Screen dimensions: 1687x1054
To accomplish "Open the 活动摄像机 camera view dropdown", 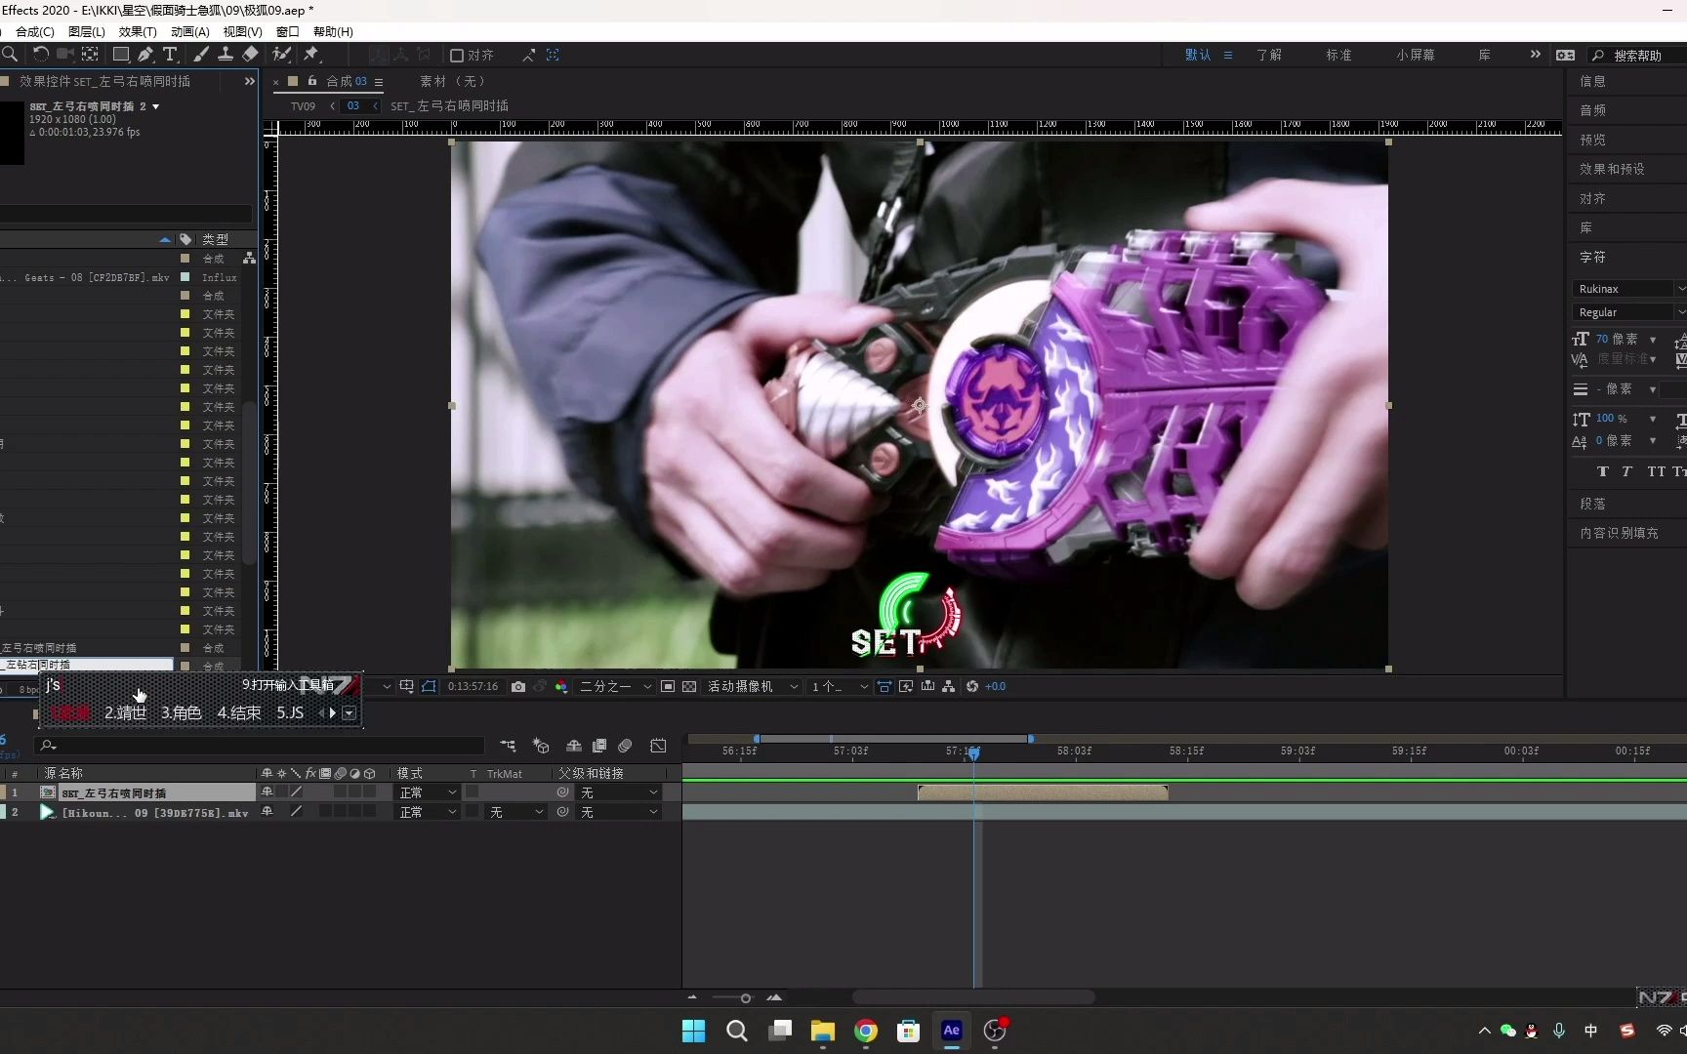I will click(x=753, y=687).
